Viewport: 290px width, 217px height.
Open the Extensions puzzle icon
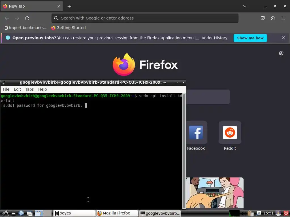pyautogui.click(x=273, y=18)
